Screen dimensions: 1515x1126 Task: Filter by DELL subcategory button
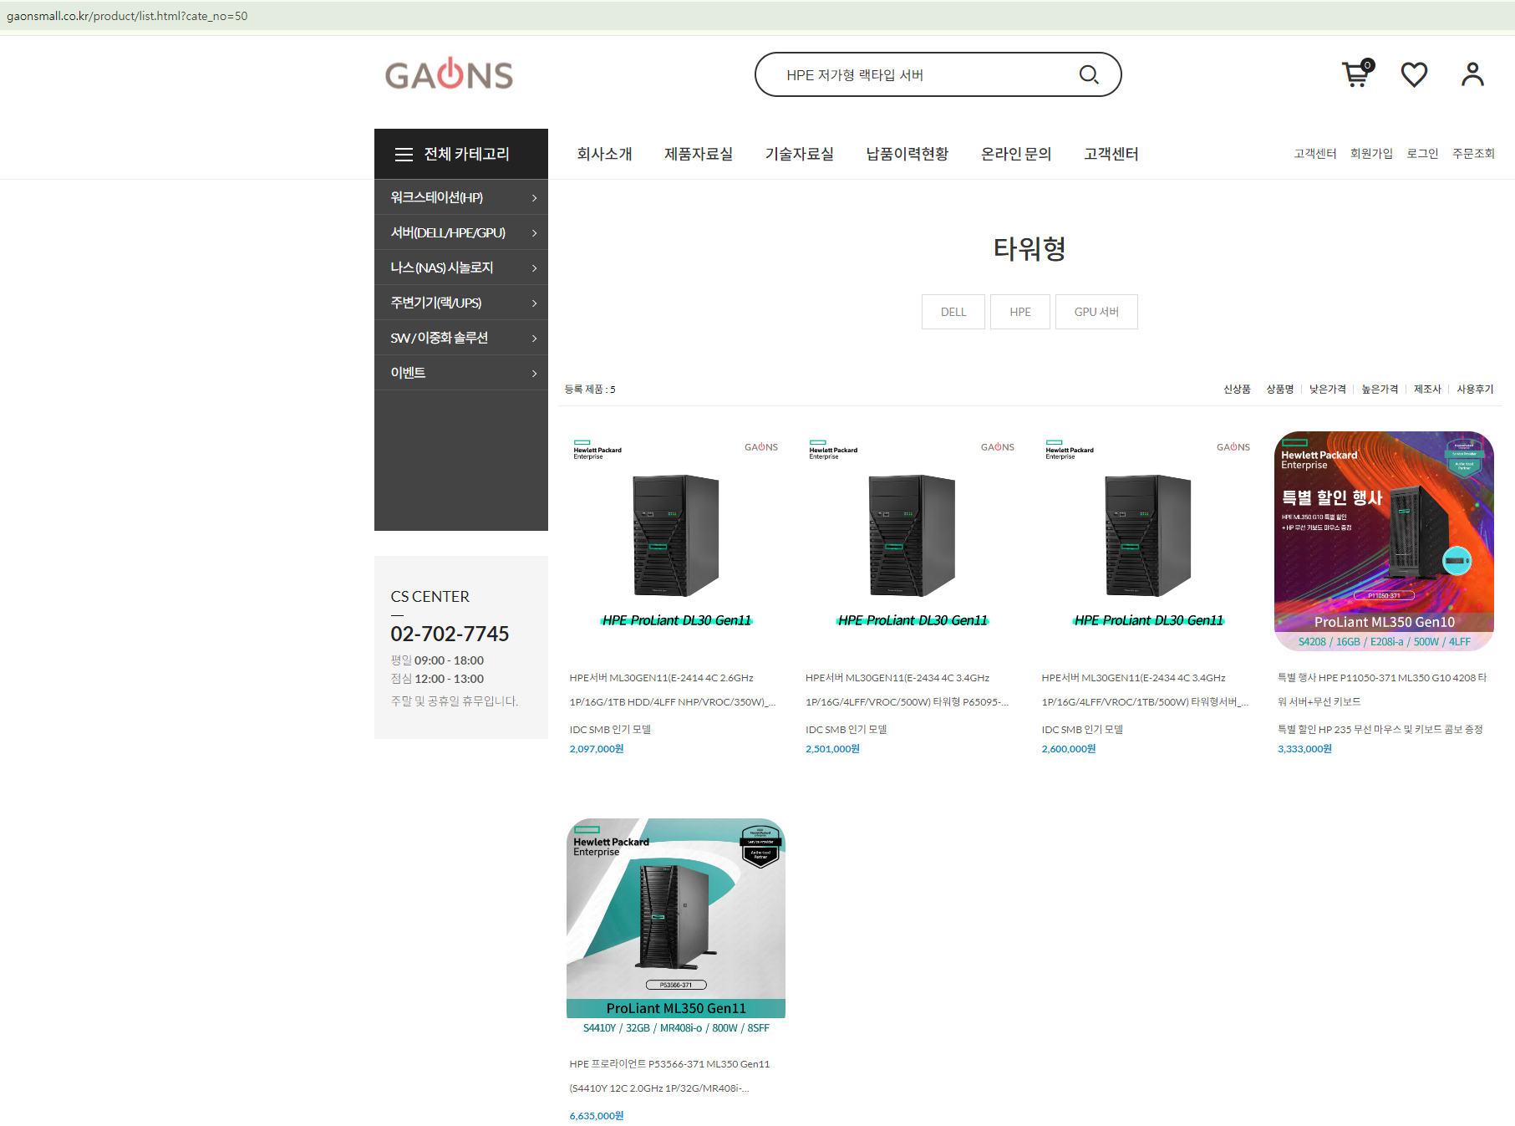[x=953, y=312]
